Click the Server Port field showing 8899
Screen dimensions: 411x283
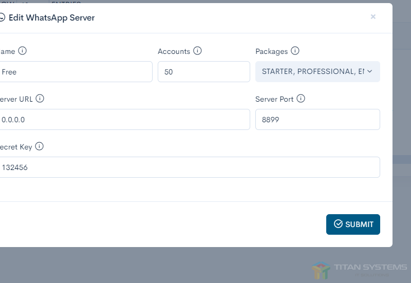tap(317, 120)
